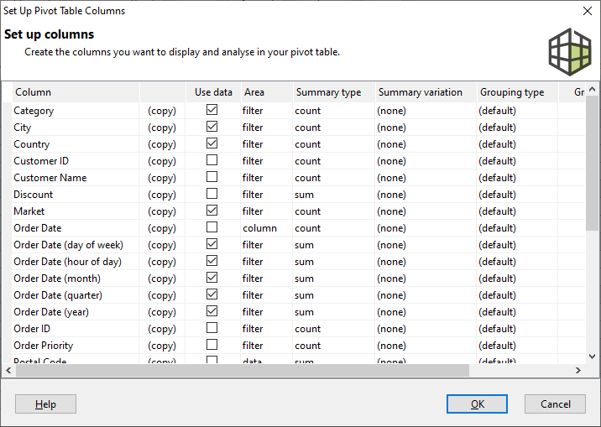Uncheck Use data for Market row
This screenshot has height=427, width=601.
tap(212, 211)
